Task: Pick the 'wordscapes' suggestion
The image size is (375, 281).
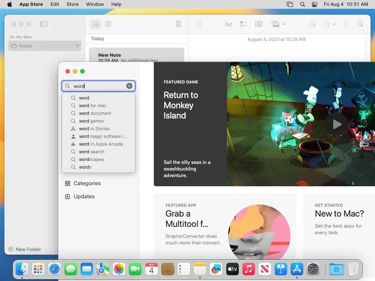Action: (99, 160)
